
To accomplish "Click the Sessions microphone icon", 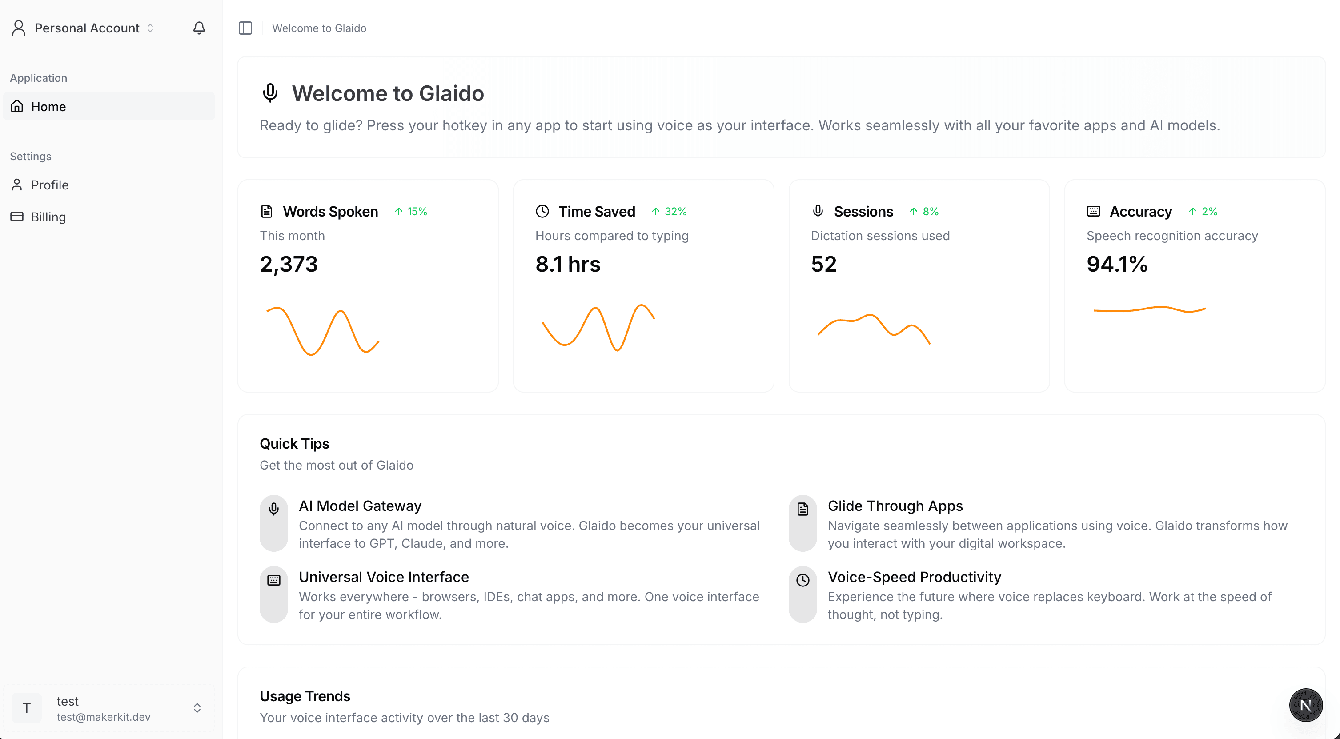I will coord(818,211).
